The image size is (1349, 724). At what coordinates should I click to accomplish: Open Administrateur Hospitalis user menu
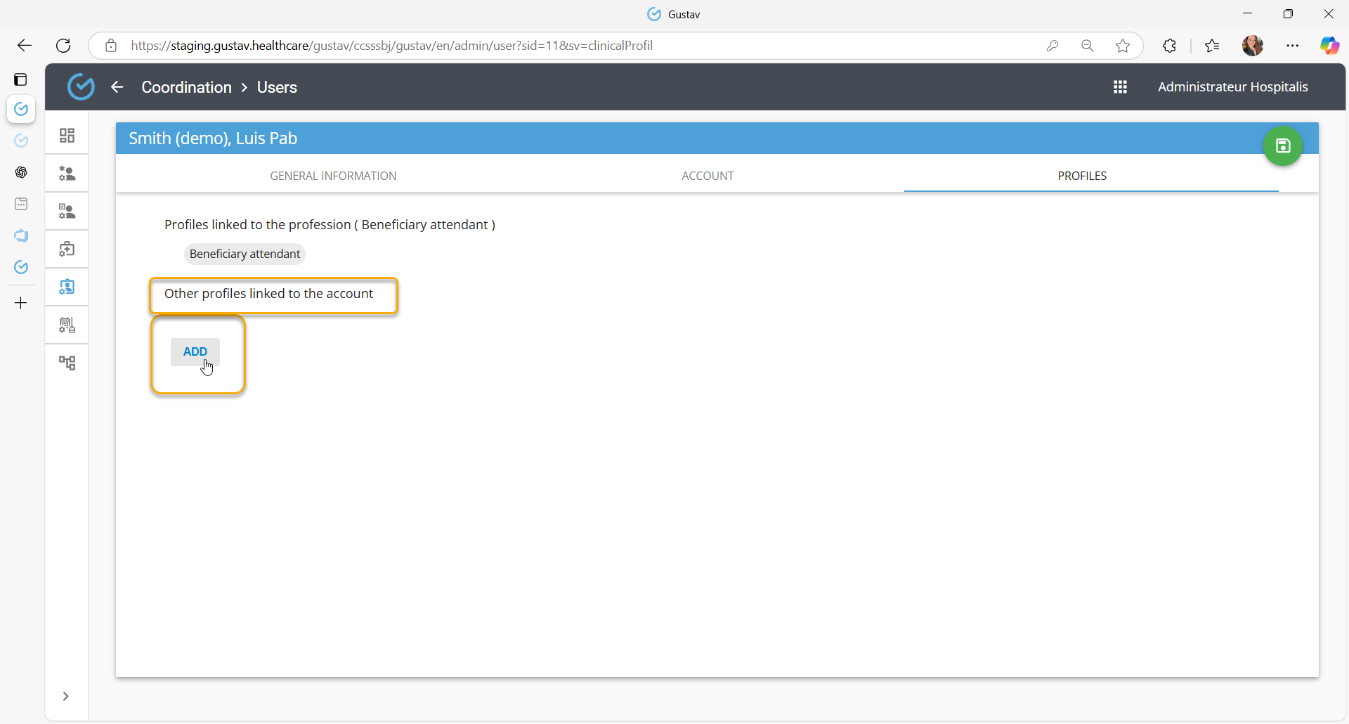1232,87
